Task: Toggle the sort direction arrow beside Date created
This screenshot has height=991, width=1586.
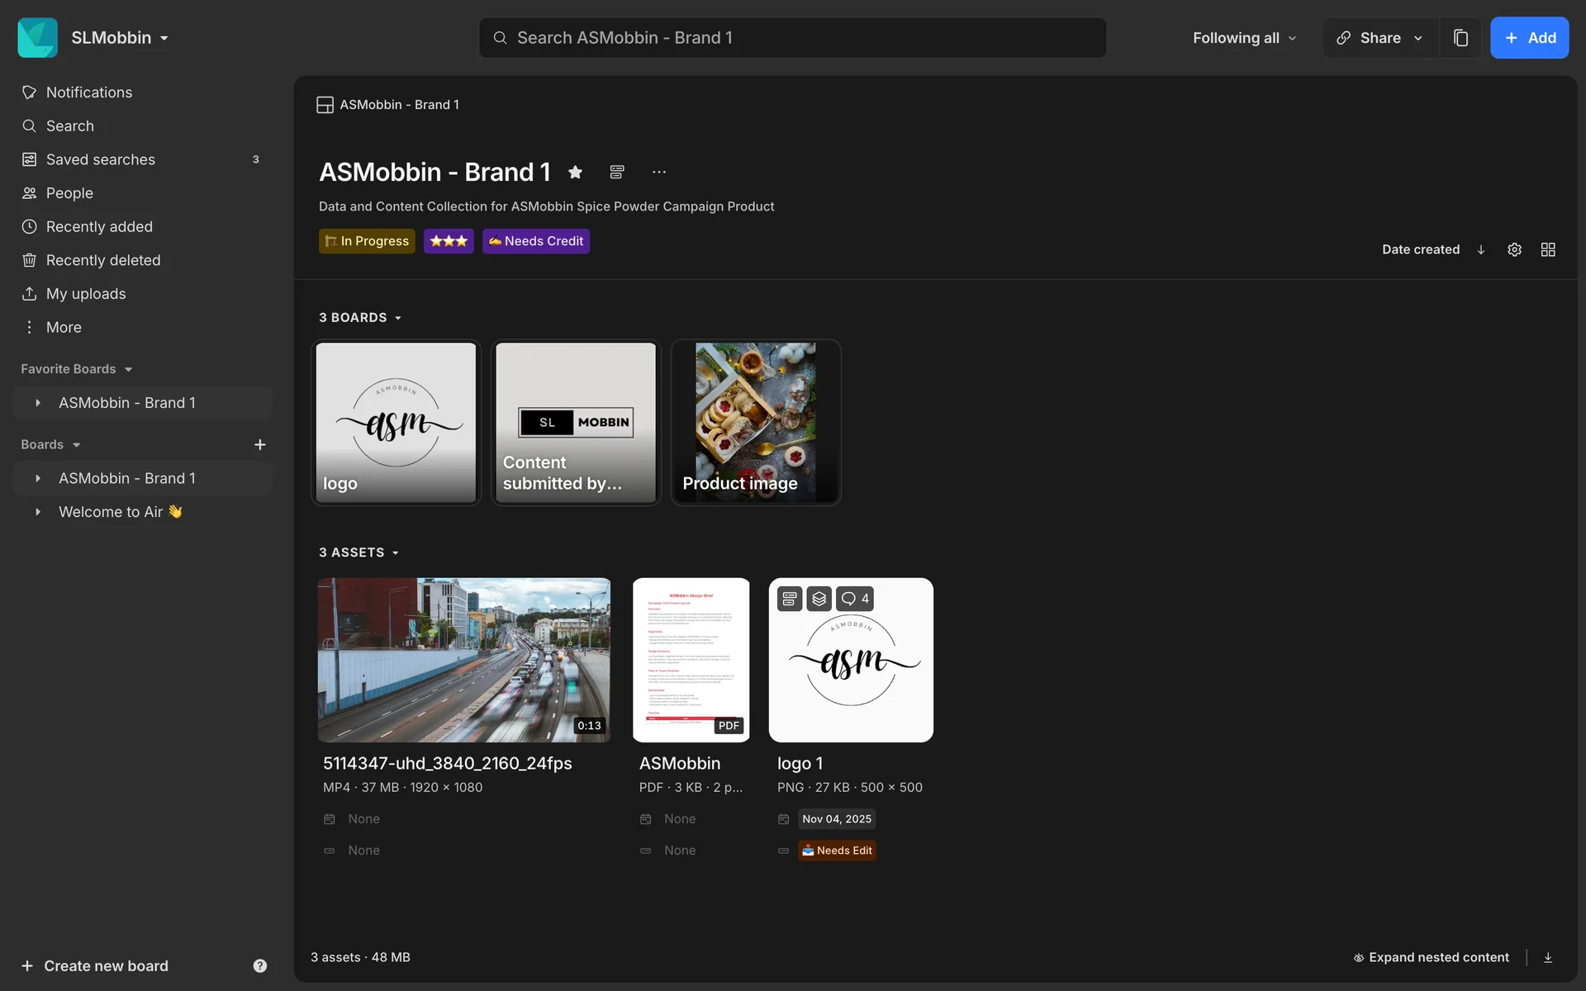Action: point(1481,249)
